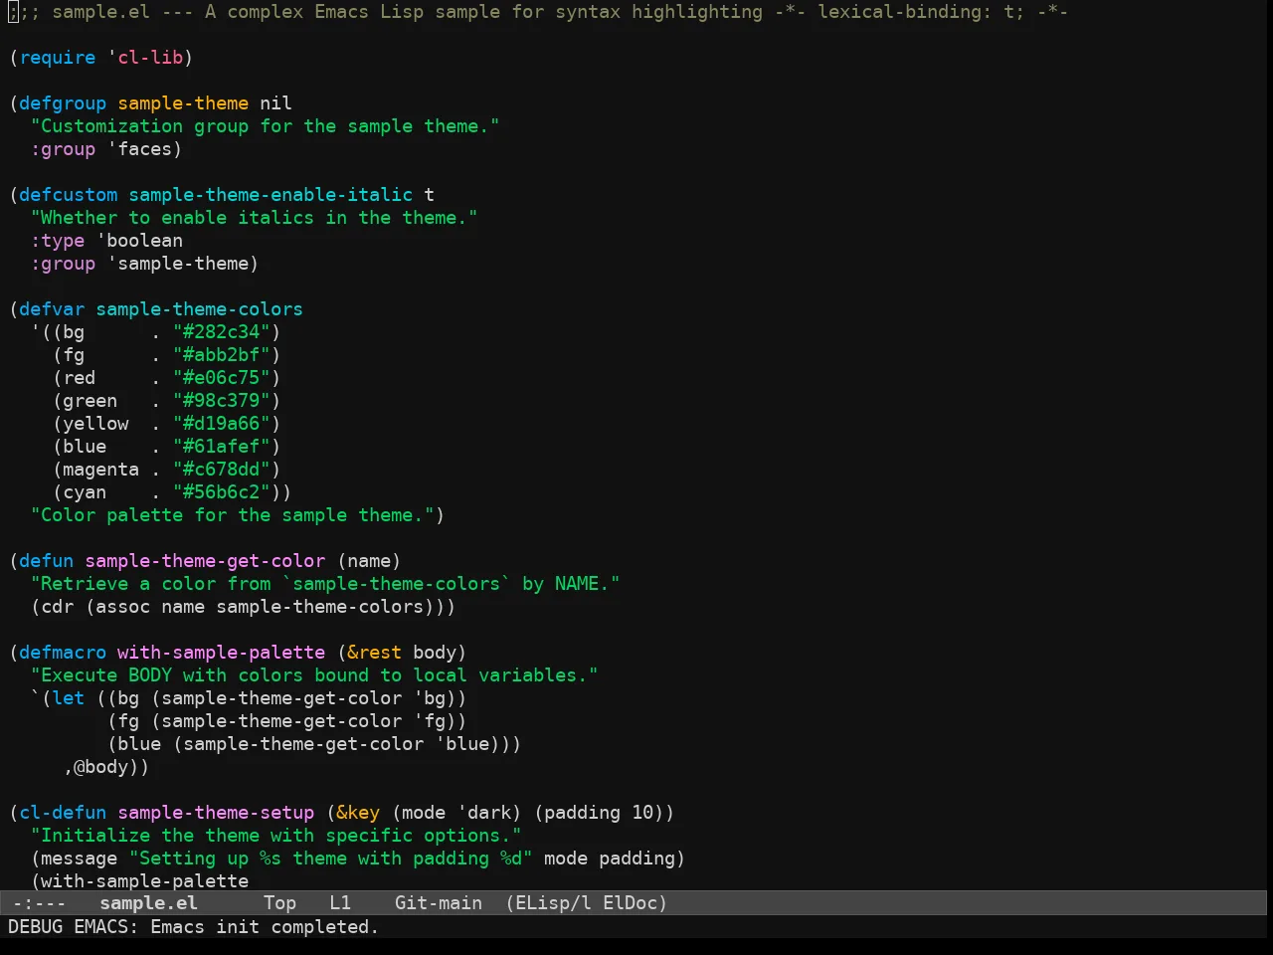Click the Top position indicator in mode line
The image size is (1273, 955).
click(x=280, y=903)
